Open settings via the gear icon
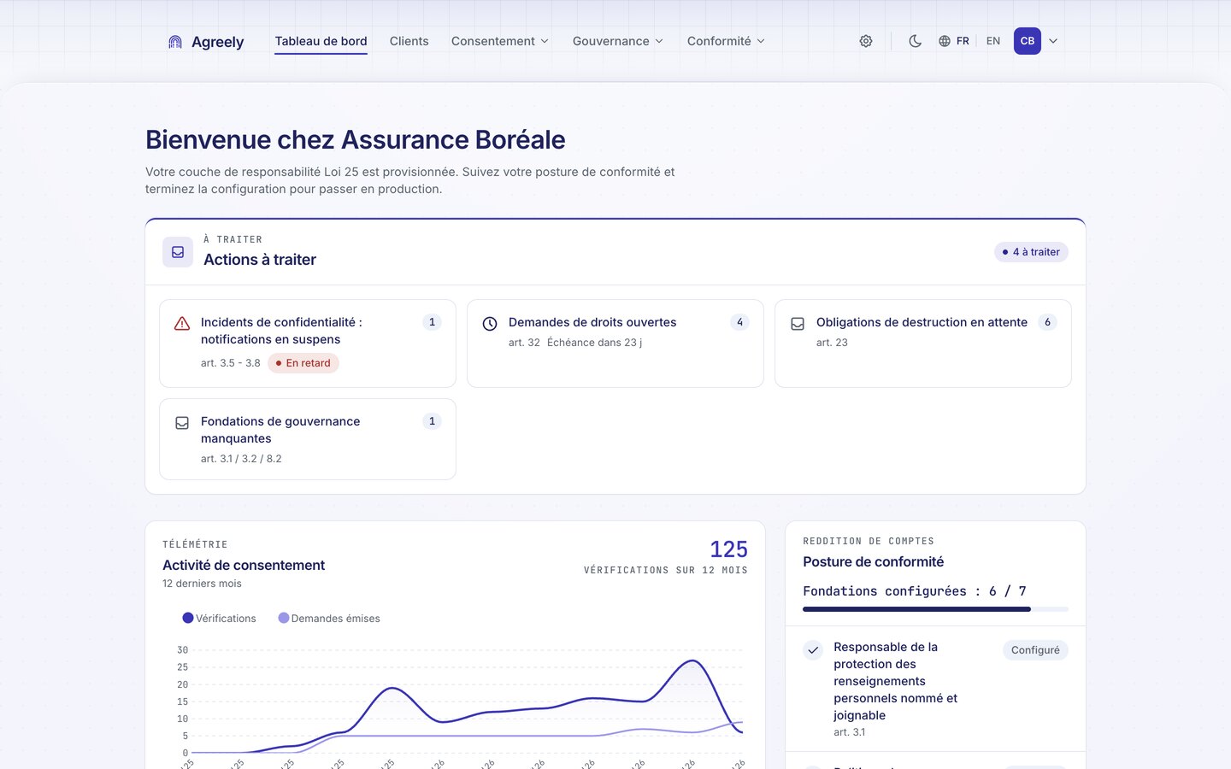1231x769 pixels. (866, 41)
